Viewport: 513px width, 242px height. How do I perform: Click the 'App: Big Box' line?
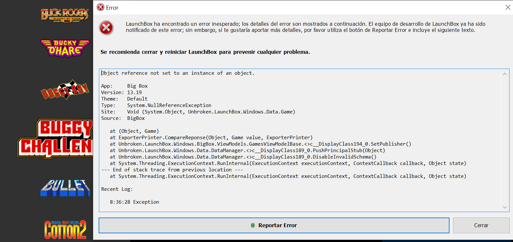124,86
